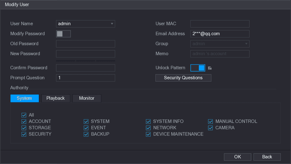Uncheck the ACCOUNT permission
The width and height of the screenshot is (291, 164).
click(x=24, y=121)
